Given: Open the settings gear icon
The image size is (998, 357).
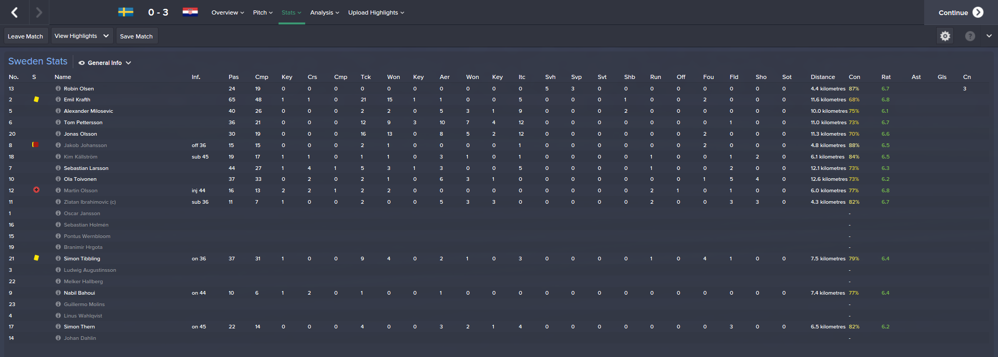Looking at the screenshot, I should 945,36.
